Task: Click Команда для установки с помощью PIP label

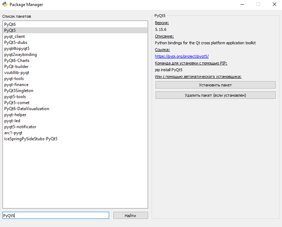Action: pos(191,63)
